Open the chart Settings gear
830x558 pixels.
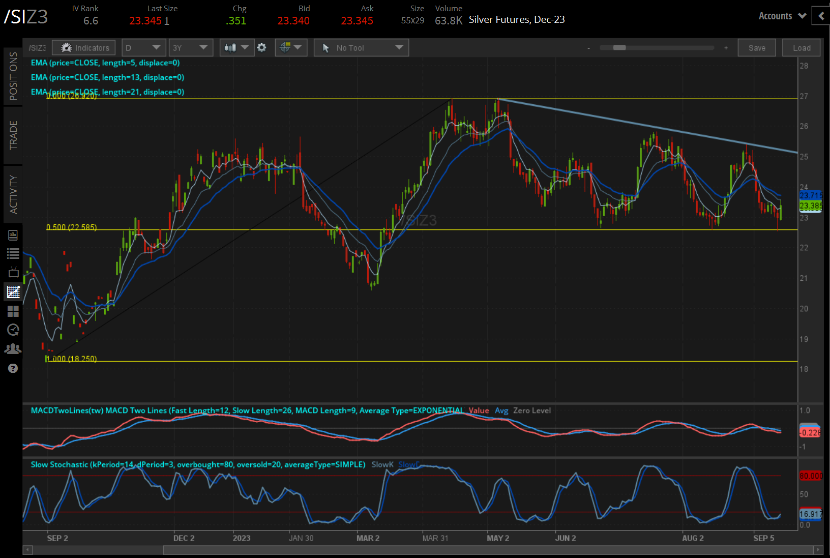(x=261, y=47)
